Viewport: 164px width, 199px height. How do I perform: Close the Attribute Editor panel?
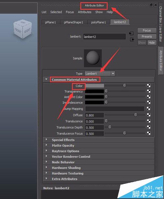(x=156, y=5)
